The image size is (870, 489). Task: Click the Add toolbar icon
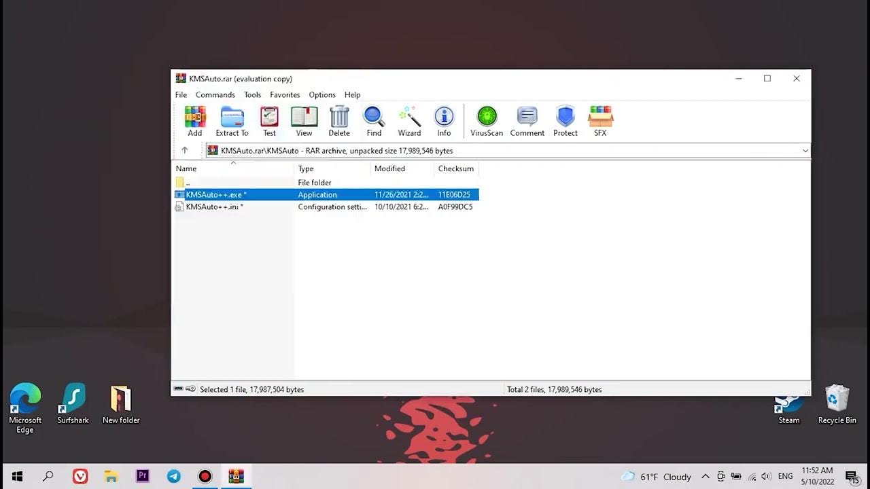click(x=195, y=122)
